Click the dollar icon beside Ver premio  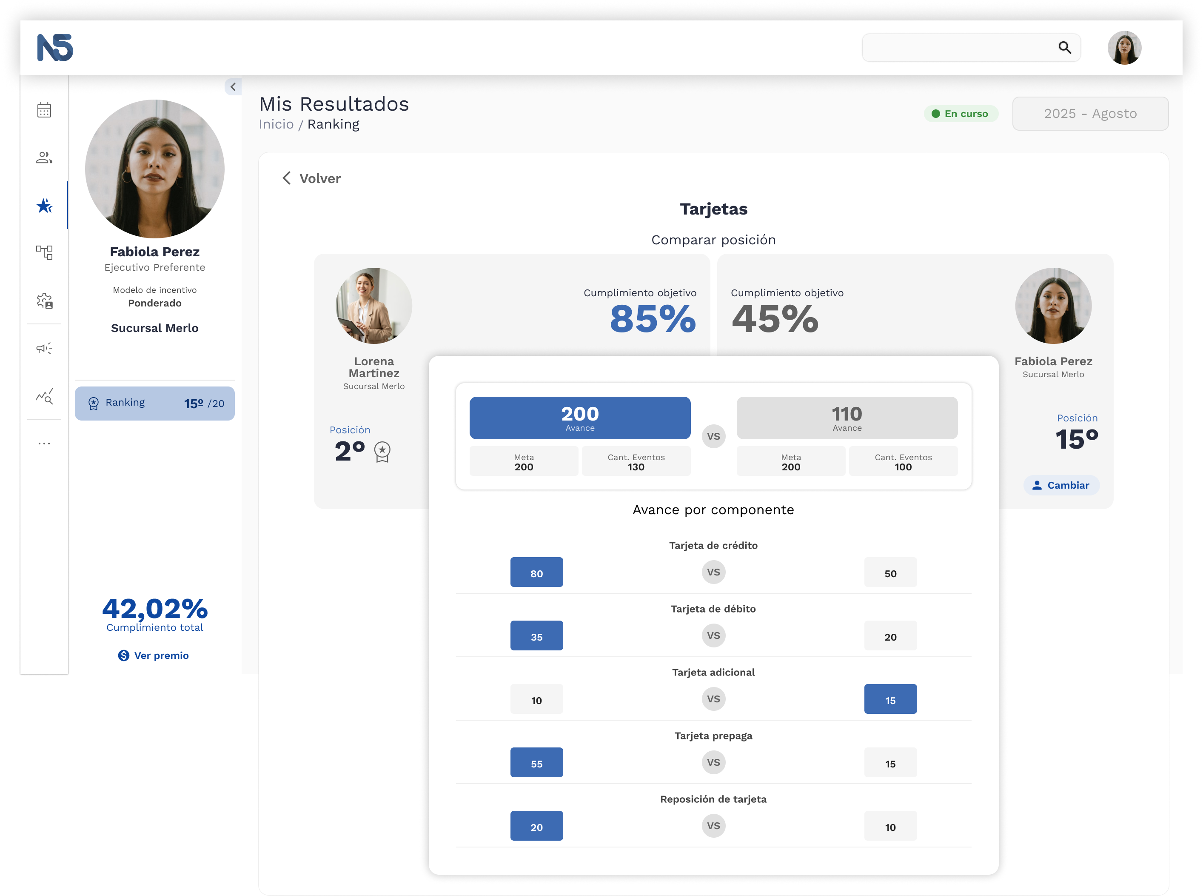pos(123,655)
